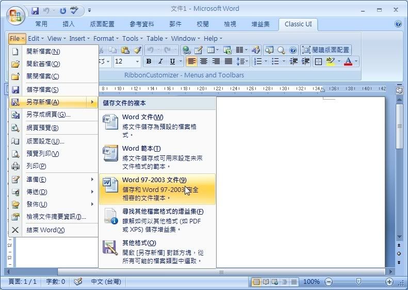Click 中文 (台灣) language in status bar
Screen dimensions: 408x290
point(106,282)
